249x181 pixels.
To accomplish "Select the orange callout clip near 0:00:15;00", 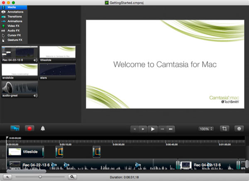I will (x=59, y=152).
